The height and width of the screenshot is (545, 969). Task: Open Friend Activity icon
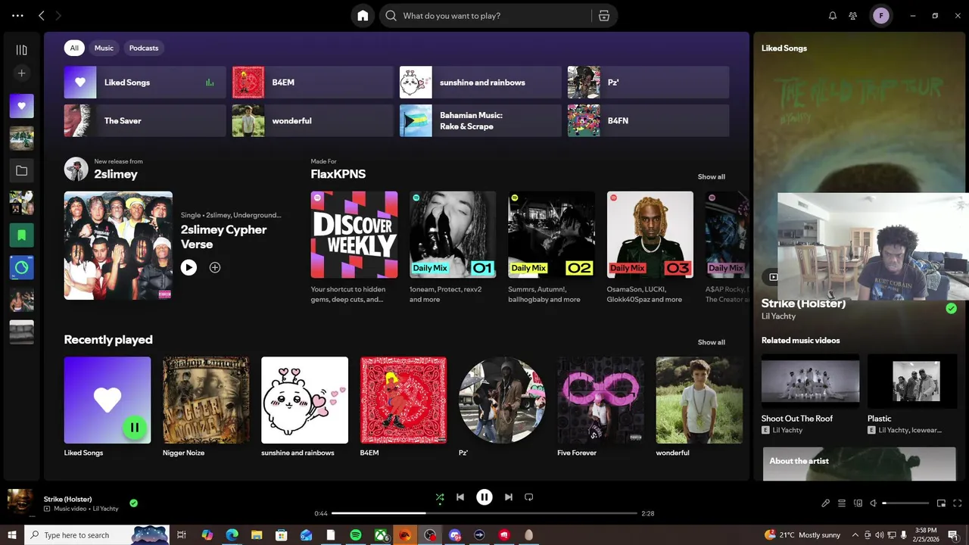point(853,15)
